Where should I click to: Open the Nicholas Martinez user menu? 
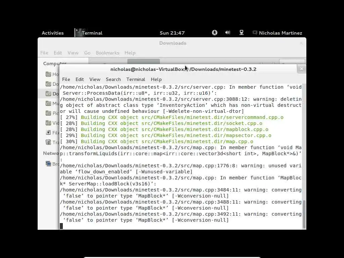coord(281,33)
